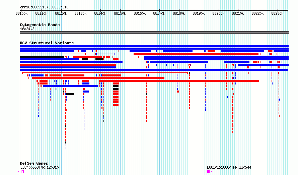Click the '88190k' scale label
The height and width of the screenshot is (175, 298).
199,14
